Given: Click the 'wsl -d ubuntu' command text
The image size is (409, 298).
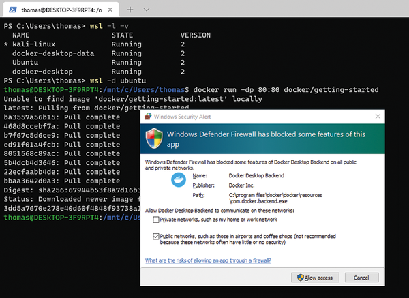Looking at the screenshot, I should pyautogui.click(x=118, y=80).
